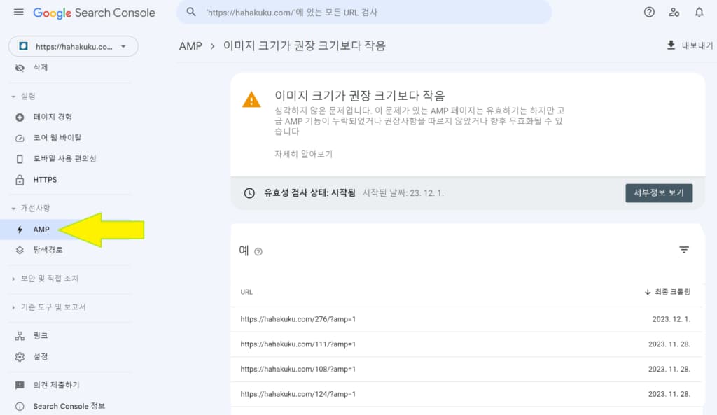The width and height of the screenshot is (717, 415).
Task: Open the hahakuku.com property selector dropdown
Action: [x=73, y=46]
